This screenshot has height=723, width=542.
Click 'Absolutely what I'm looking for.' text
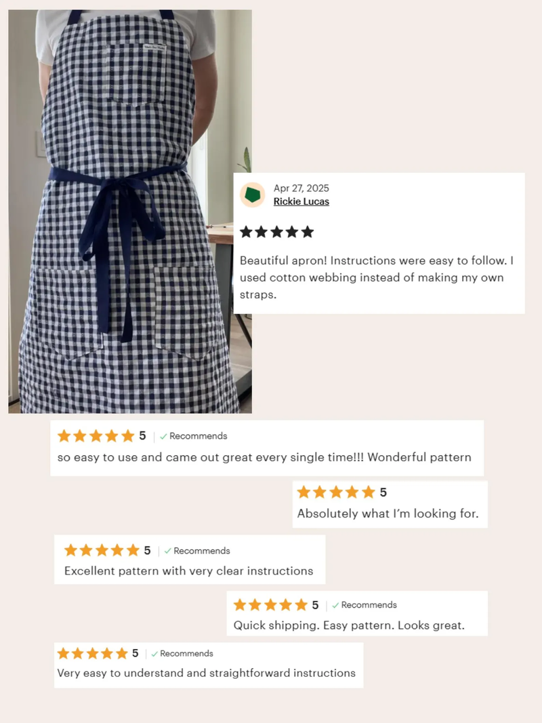click(388, 513)
